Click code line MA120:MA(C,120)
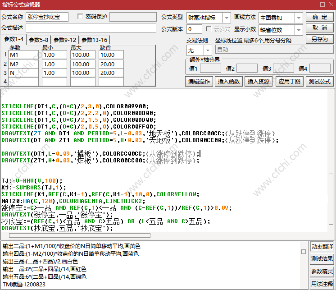This screenshot has height=290, width=336. [x=73, y=201]
